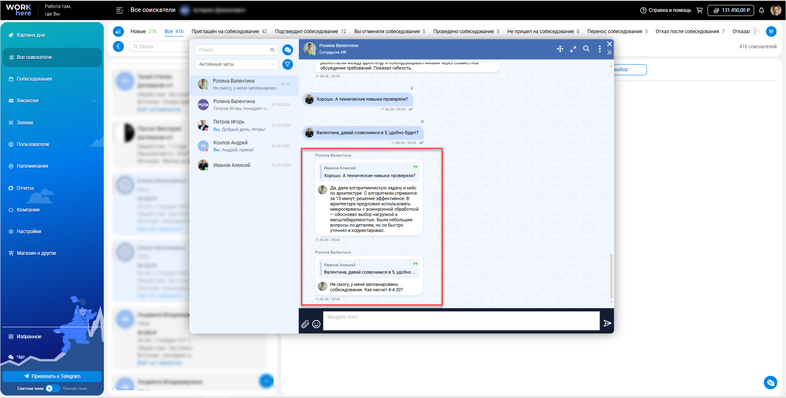The width and height of the screenshot is (786, 398).
Task: Expand chat window with fullscreen arrows icon
Action: click(573, 49)
